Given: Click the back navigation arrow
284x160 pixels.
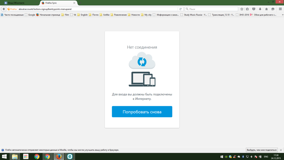Looking at the screenshot, I should [x=4, y=9].
